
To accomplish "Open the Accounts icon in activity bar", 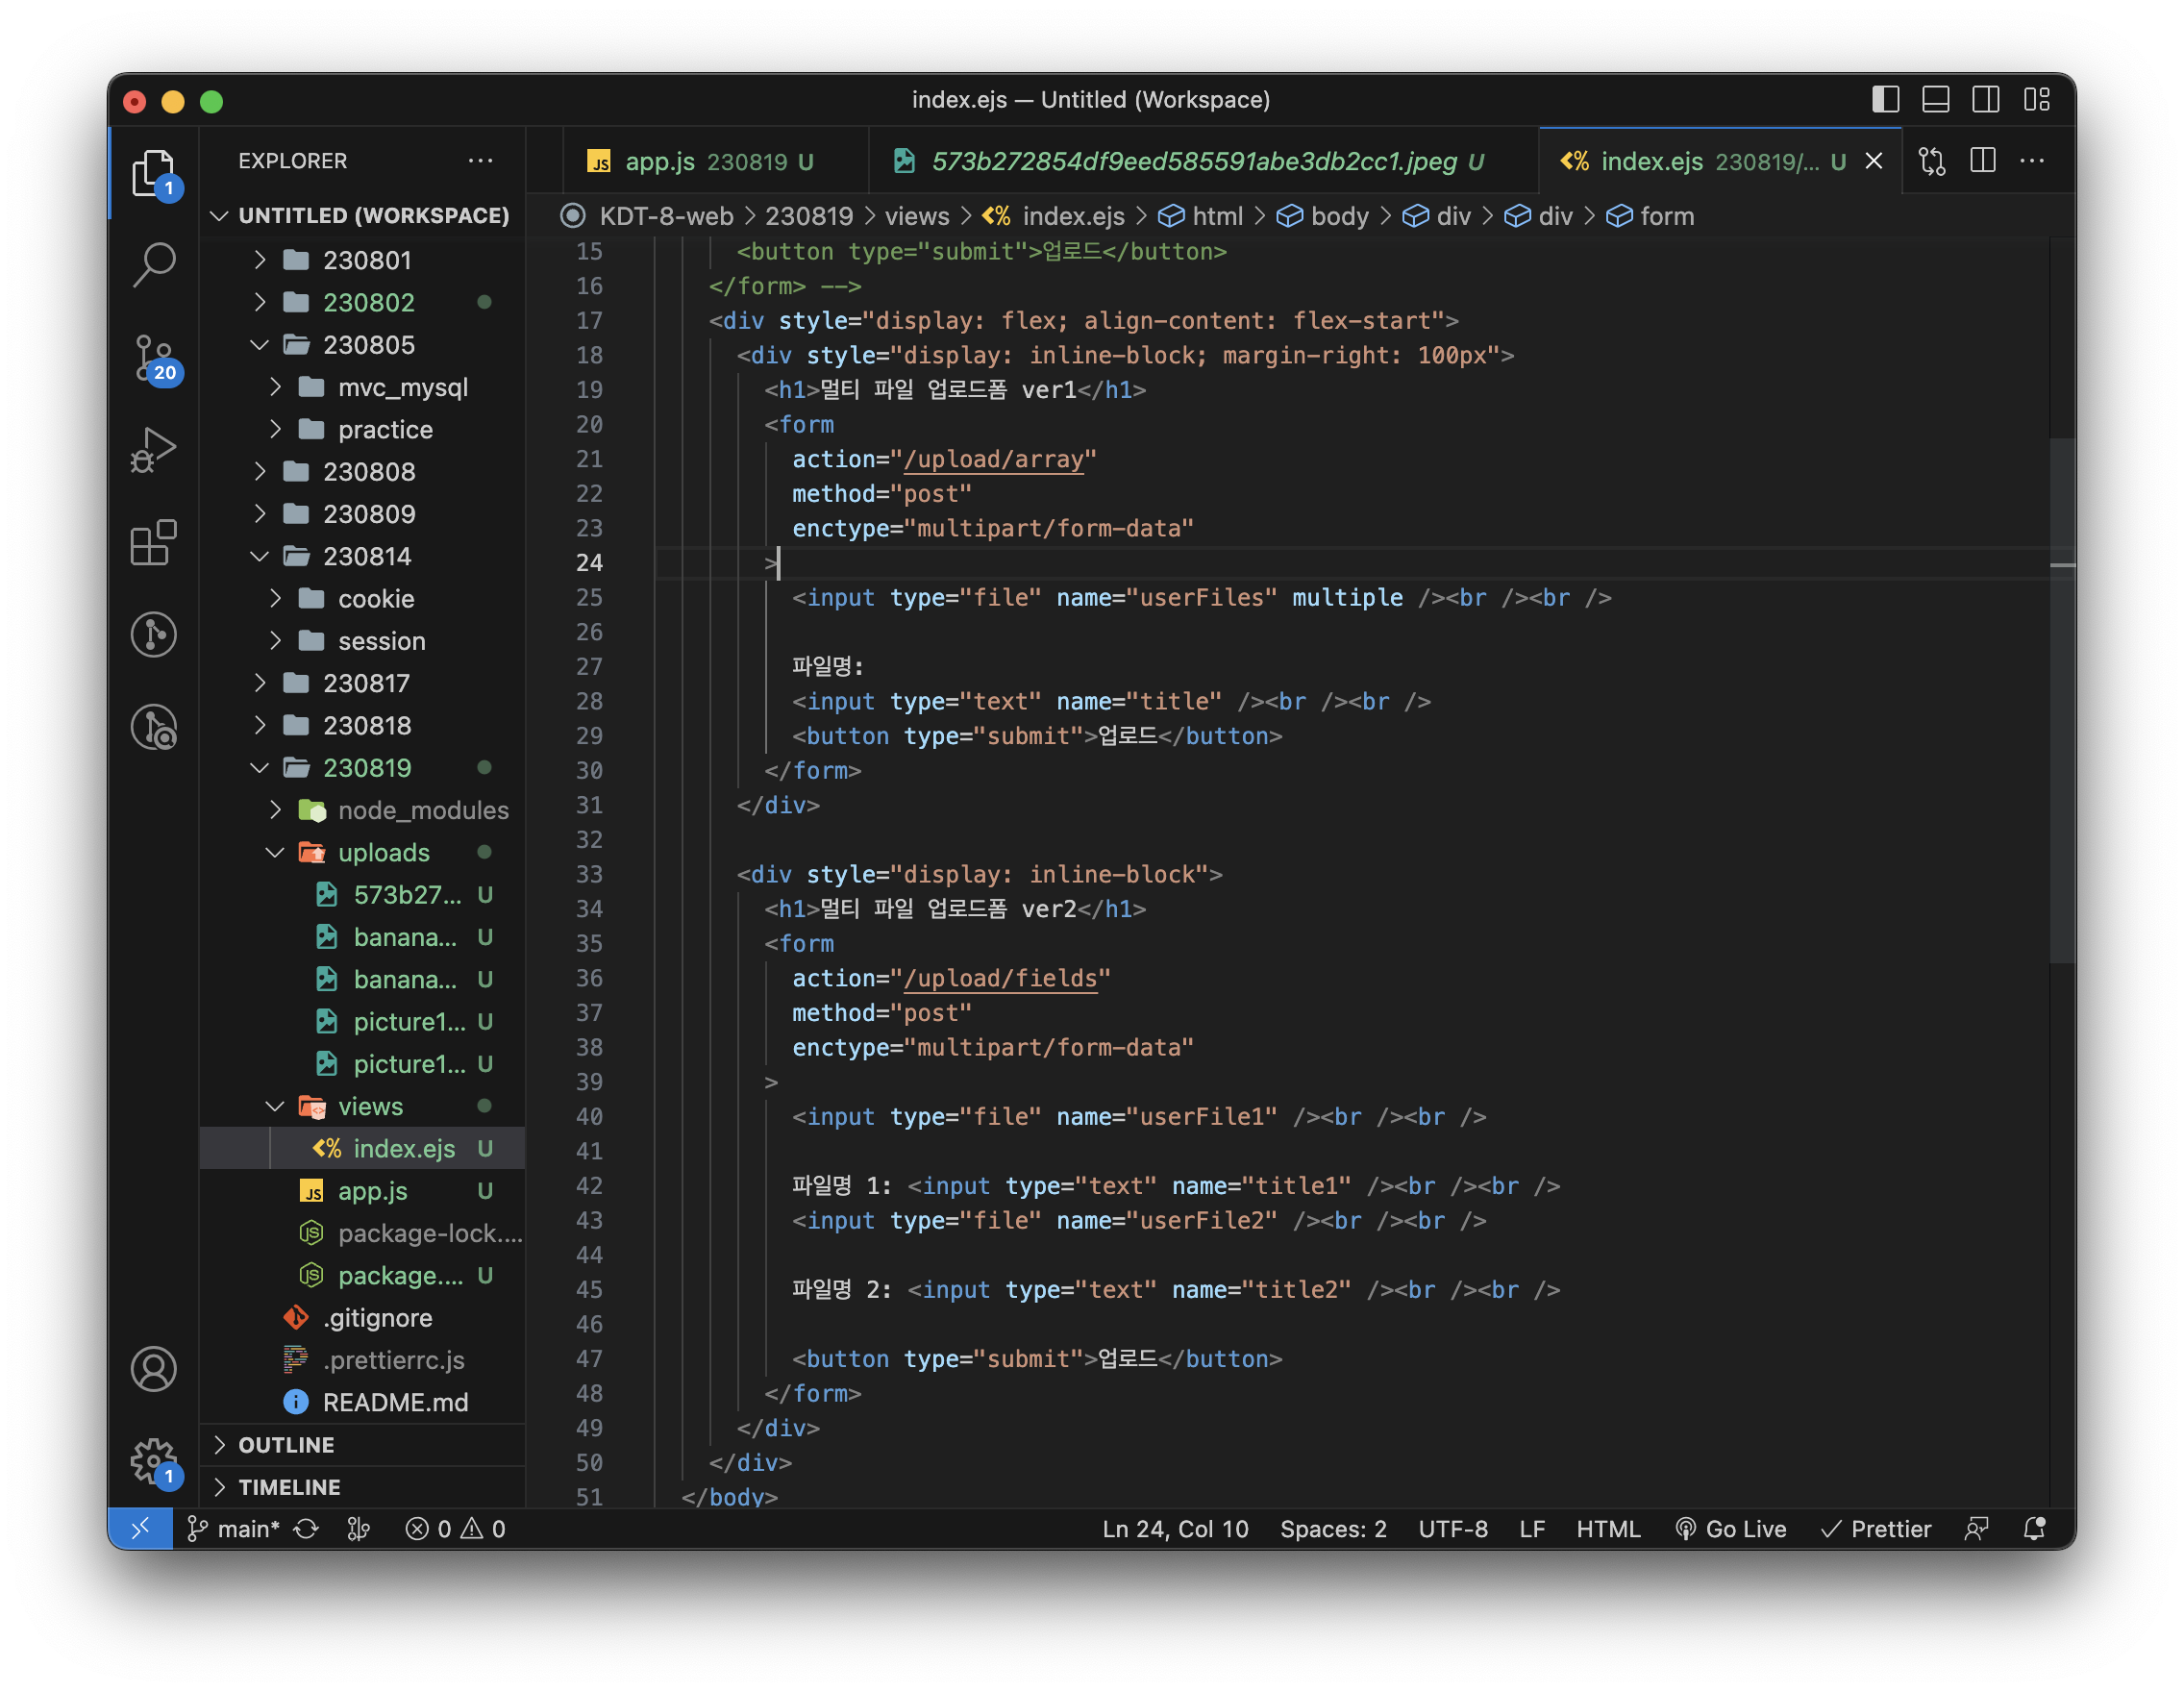I will pos(153,1369).
